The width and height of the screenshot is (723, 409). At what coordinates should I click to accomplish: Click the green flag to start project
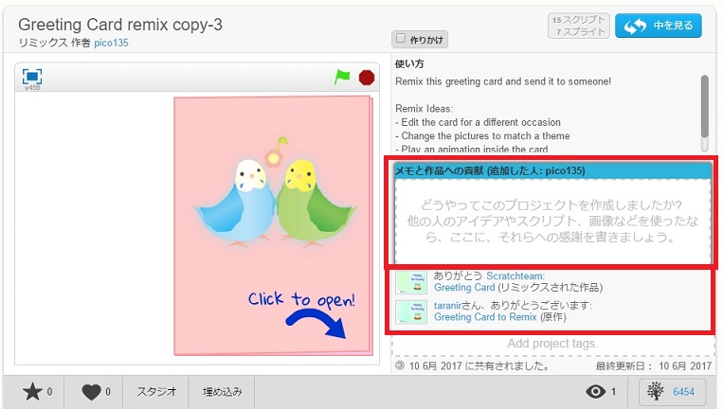(342, 77)
